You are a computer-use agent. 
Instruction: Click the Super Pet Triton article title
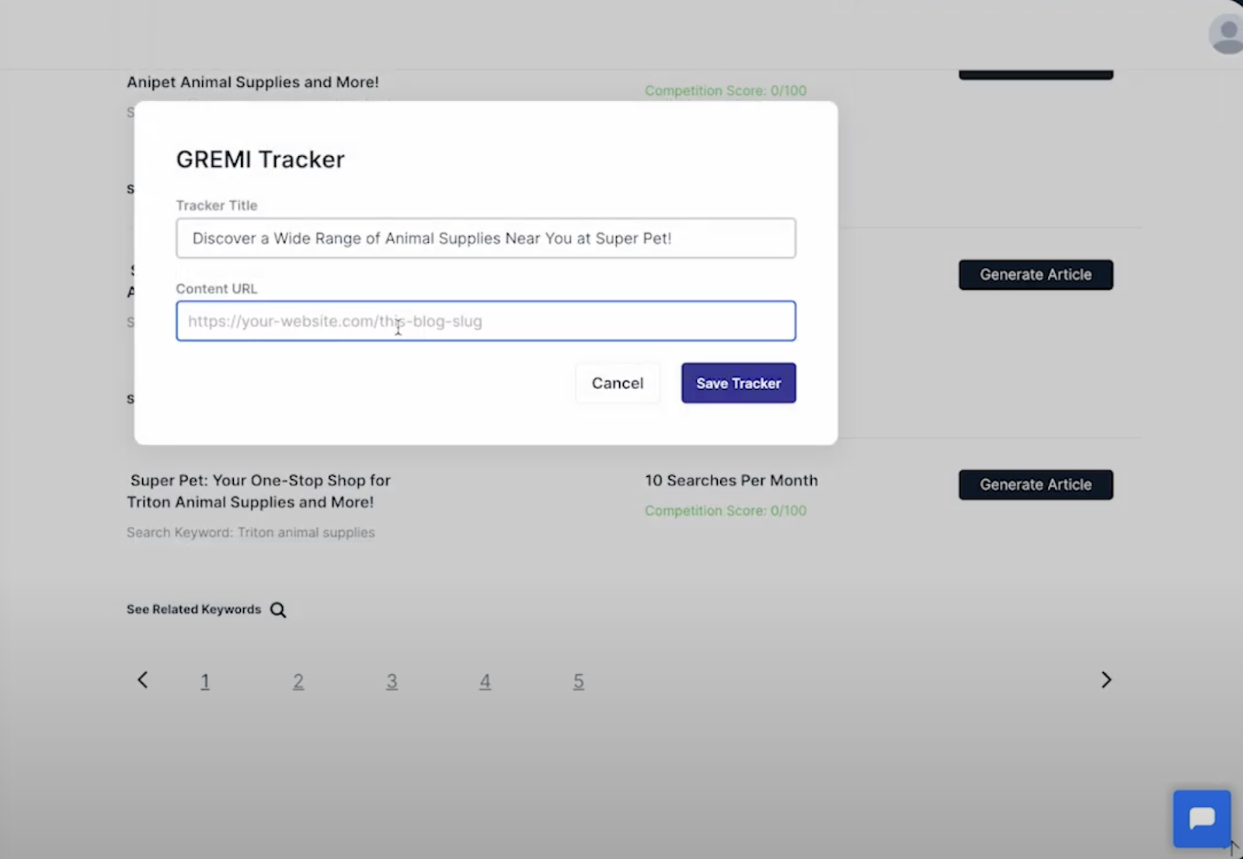pyautogui.click(x=259, y=492)
